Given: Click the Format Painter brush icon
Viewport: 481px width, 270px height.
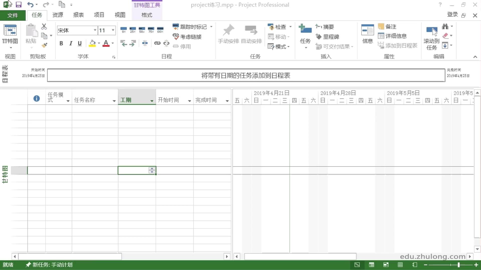Looking at the screenshot, I should [44, 45].
